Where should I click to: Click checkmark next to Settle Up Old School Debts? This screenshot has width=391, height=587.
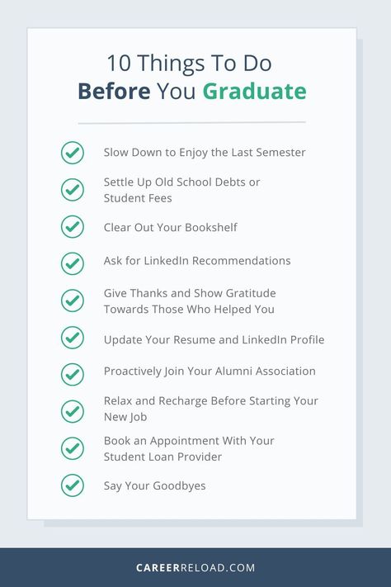click(73, 190)
